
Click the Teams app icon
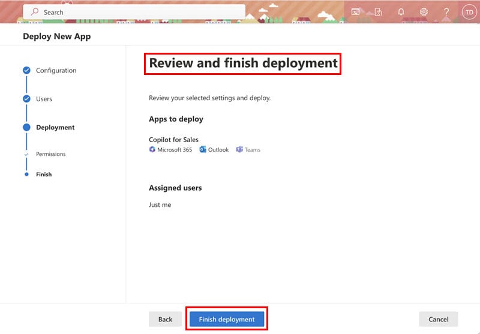point(239,149)
